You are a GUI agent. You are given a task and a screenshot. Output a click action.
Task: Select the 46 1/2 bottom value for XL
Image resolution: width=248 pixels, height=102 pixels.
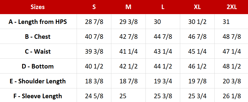197,66
